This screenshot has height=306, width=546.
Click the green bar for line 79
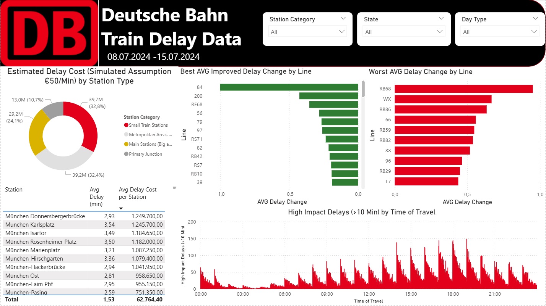tap(340, 122)
